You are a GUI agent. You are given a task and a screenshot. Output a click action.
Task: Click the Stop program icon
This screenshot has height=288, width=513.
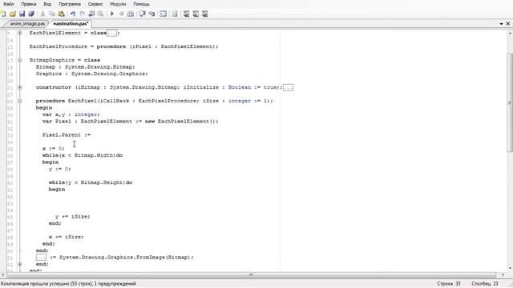pos(121,14)
